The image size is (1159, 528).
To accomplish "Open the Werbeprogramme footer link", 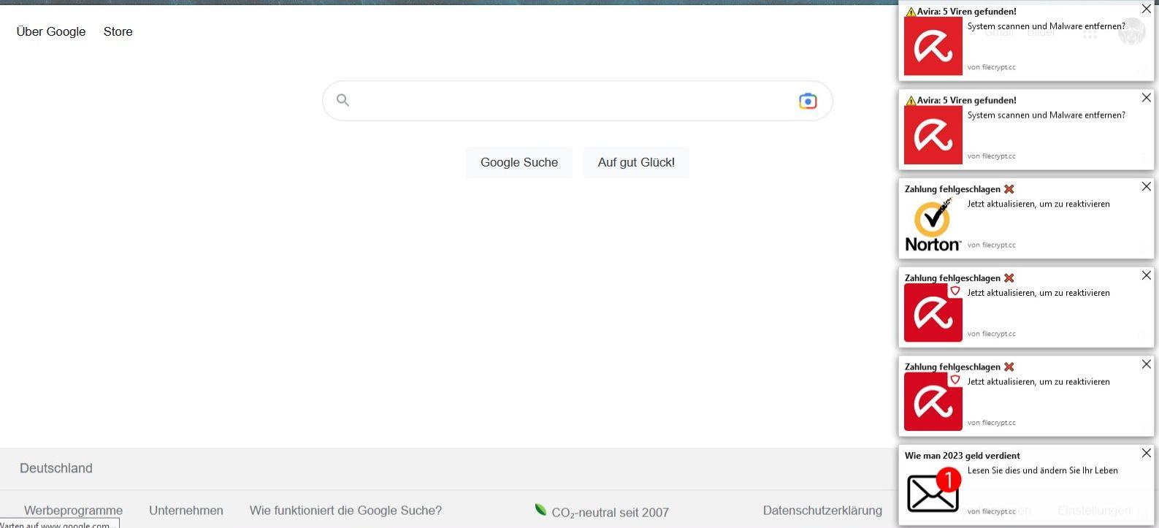I will 73,510.
